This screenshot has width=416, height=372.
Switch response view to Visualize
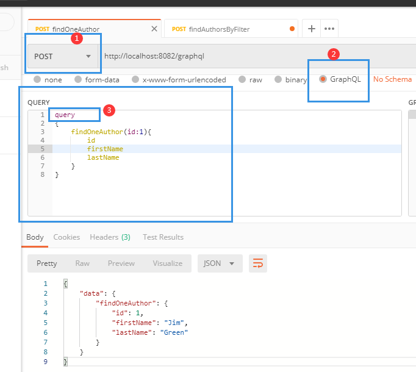pos(167,263)
